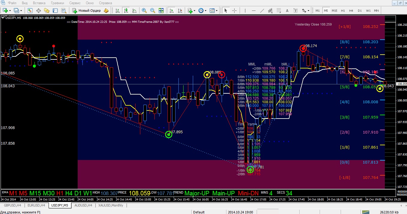
Task: Open the Profiles tool
Action: tap(16, 11)
